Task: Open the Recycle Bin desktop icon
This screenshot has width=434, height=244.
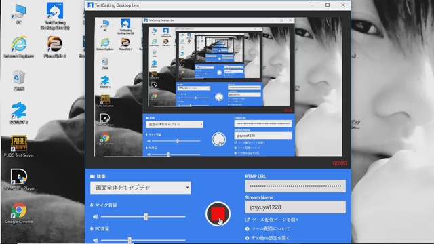Action: point(19,80)
